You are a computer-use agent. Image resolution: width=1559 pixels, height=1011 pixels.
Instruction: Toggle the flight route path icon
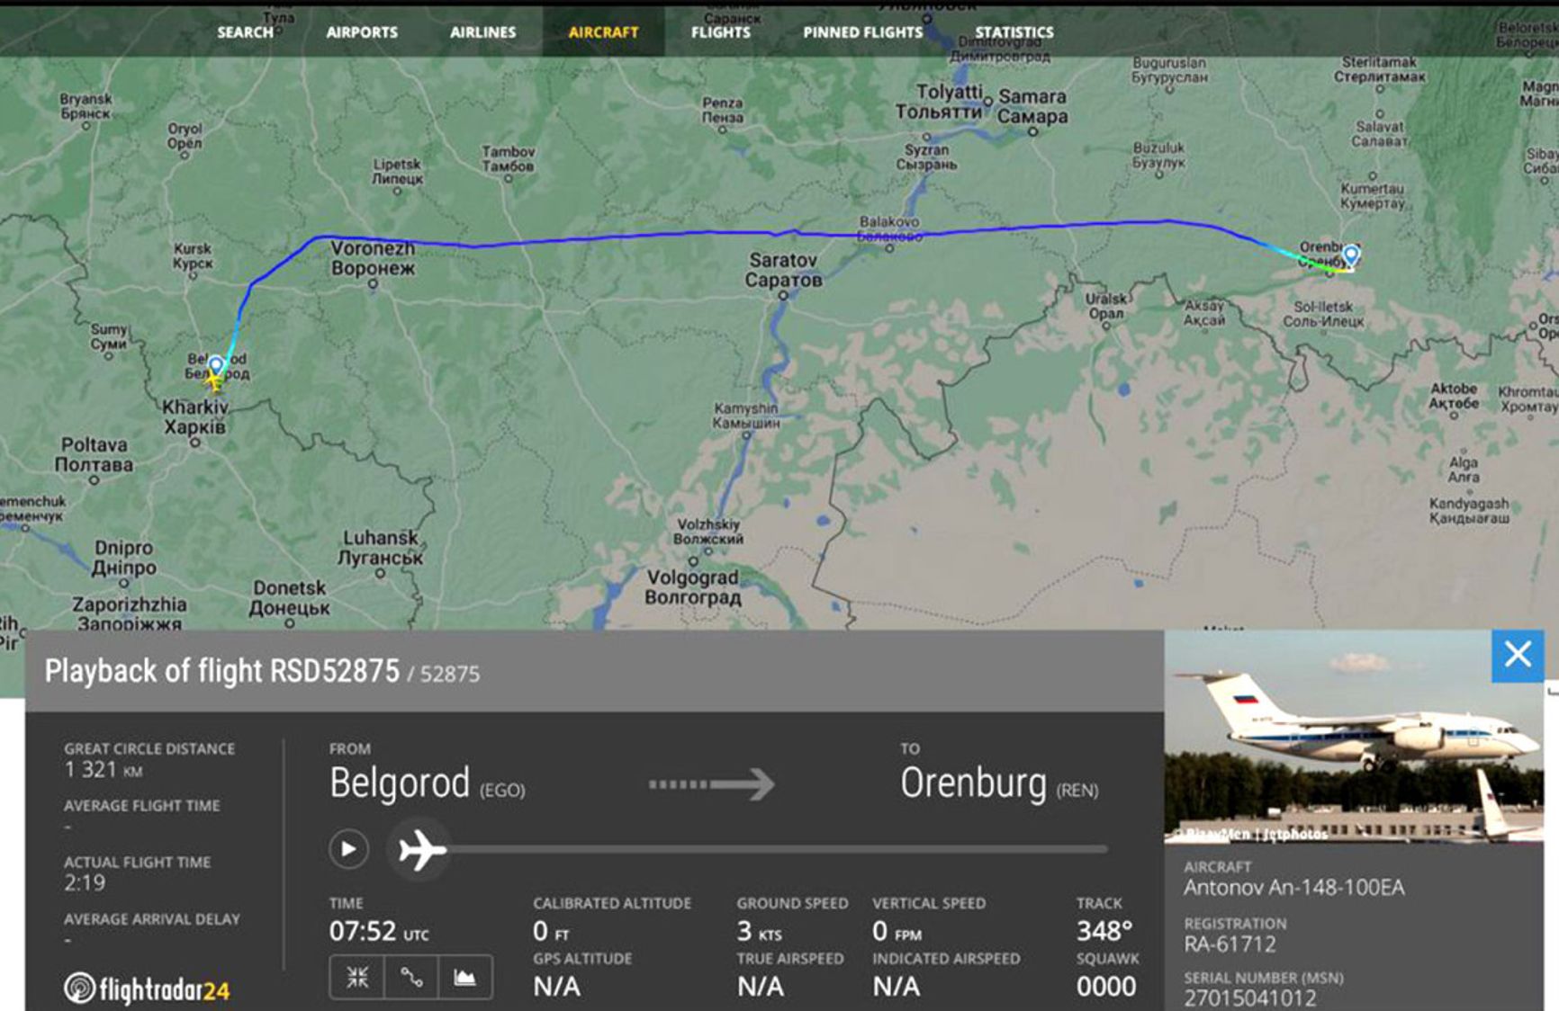click(411, 977)
